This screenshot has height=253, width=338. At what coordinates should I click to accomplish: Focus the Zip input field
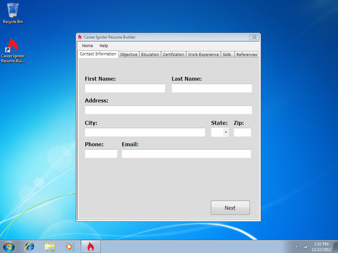coord(242,132)
